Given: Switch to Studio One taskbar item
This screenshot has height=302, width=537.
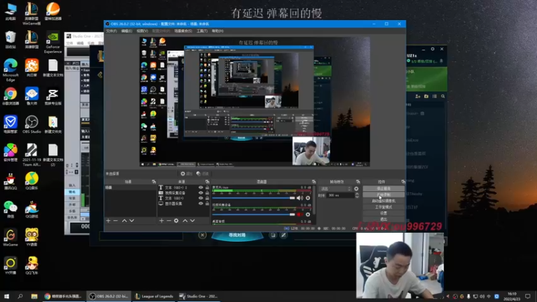Looking at the screenshot, I should coord(199,296).
